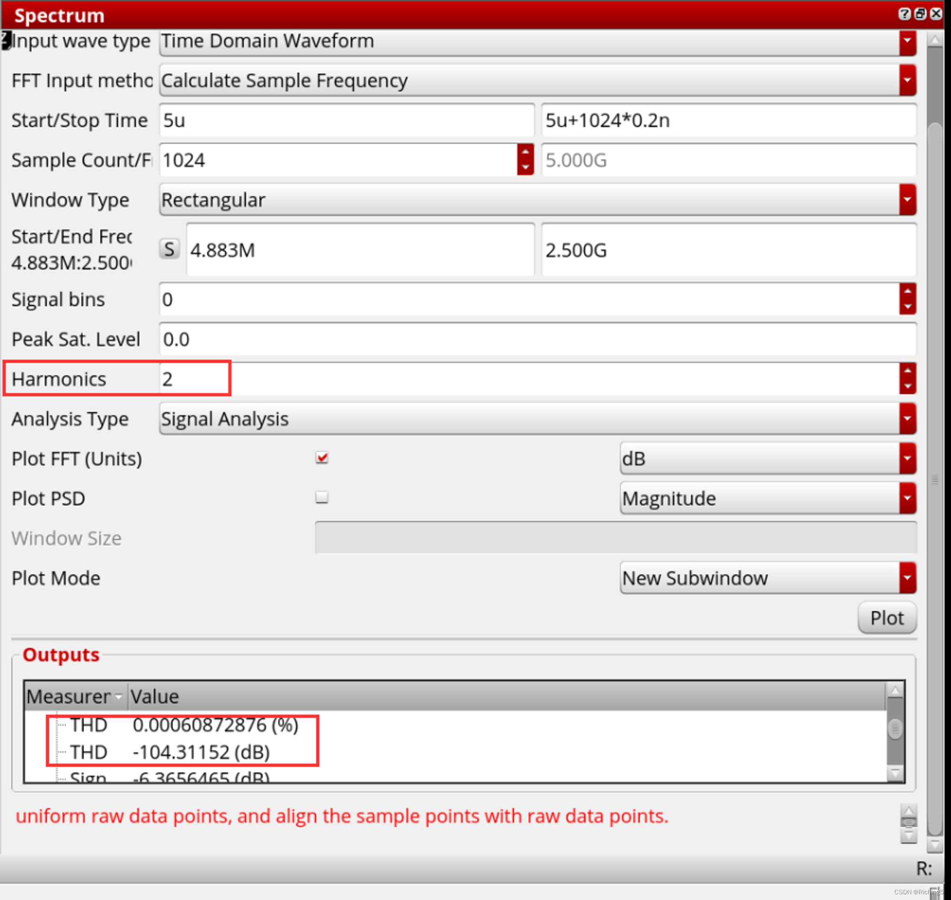Image resolution: width=951 pixels, height=900 pixels.
Task: Click the Sample Count field showing 1024
Action: pos(338,160)
